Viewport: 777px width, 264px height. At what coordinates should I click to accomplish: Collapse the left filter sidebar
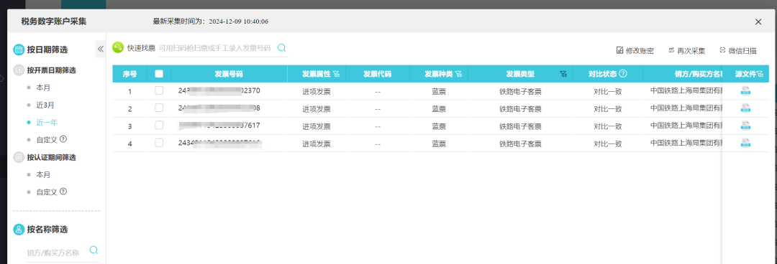[x=100, y=49]
